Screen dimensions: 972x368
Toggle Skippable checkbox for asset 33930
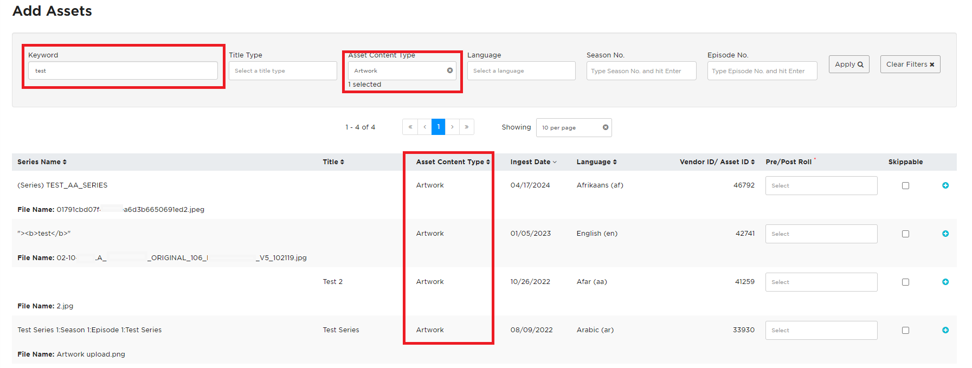[x=905, y=330]
